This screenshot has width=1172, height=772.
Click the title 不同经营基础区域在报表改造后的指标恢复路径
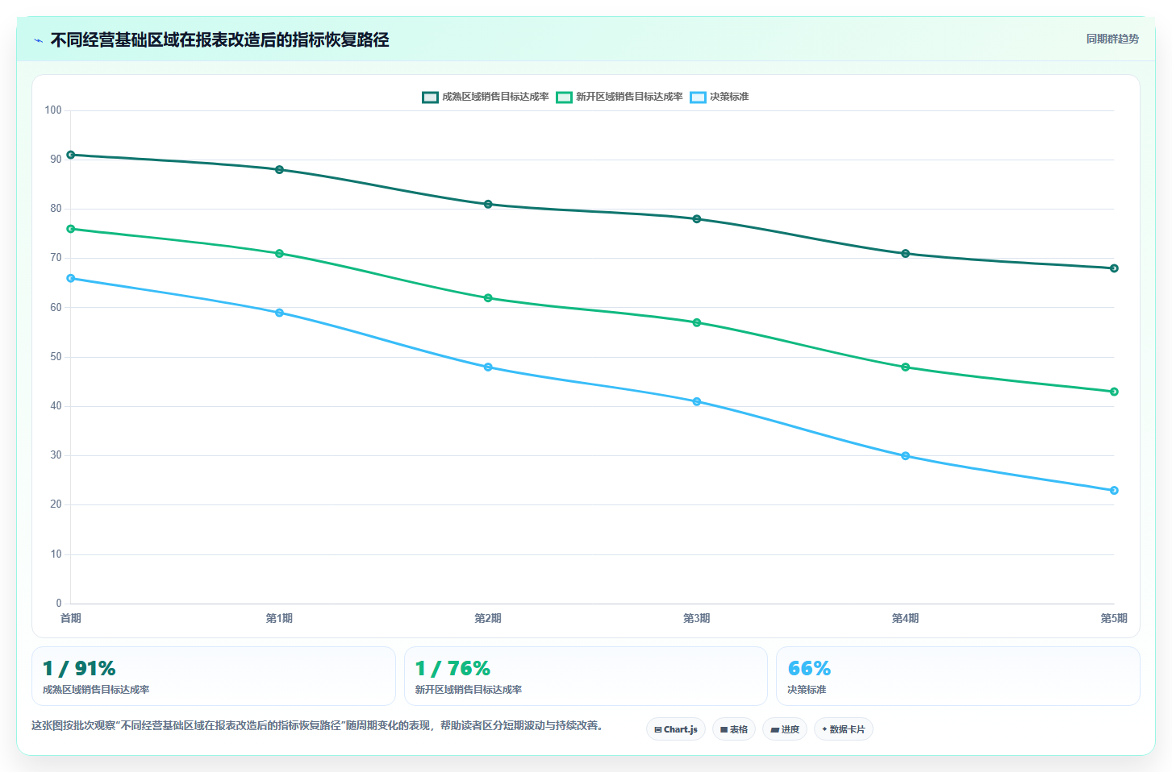(220, 39)
